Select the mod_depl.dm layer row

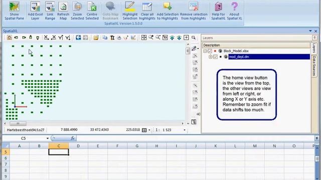pyautogui.click(x=269, y=56)
